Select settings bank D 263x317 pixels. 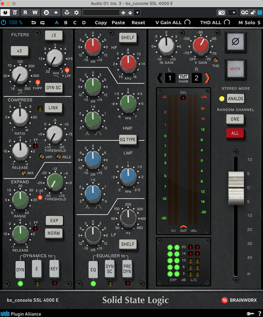coord(84,23)
